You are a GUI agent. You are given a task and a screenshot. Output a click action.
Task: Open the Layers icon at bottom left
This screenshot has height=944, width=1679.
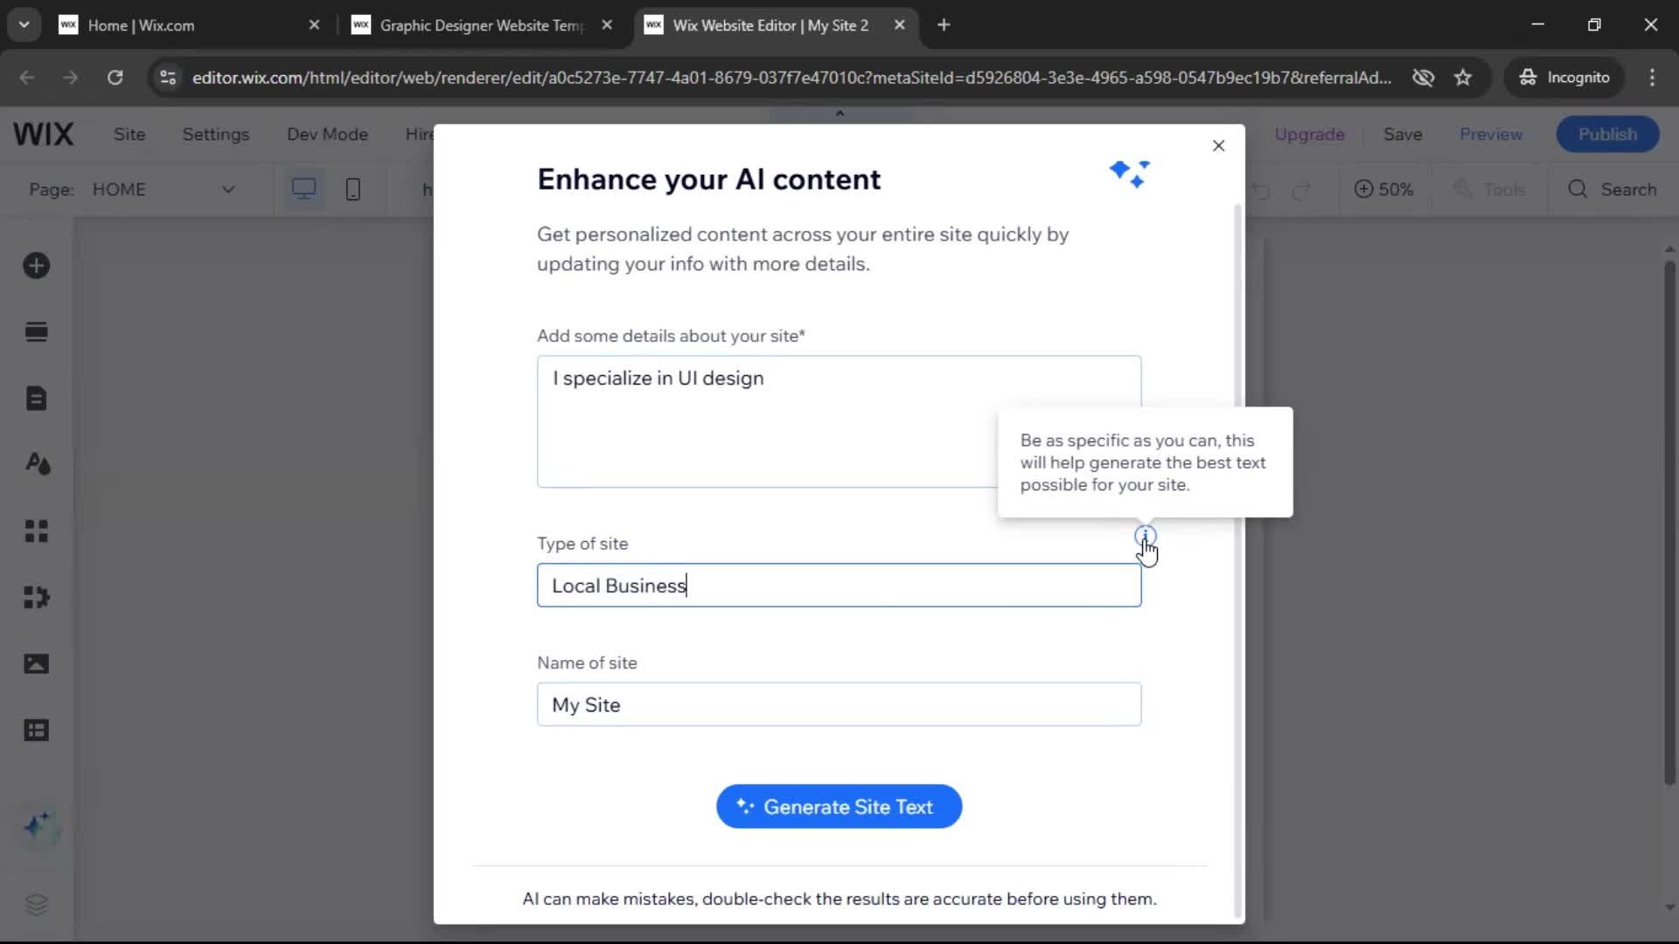pyautogui.click(x=36, y=904)
